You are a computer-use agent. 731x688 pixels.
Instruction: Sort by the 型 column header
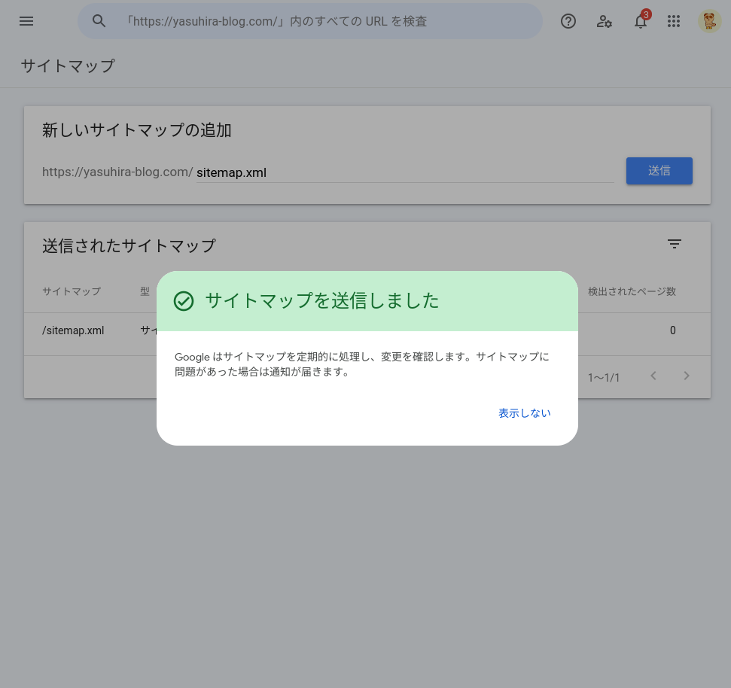[x=145, y=291]
